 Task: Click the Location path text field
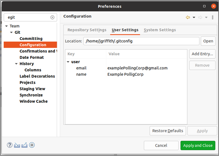[141, 41]
